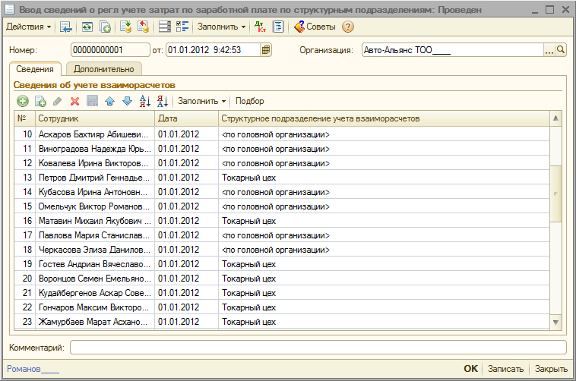Expand table toolbar Заполнить dropdown

202,101
